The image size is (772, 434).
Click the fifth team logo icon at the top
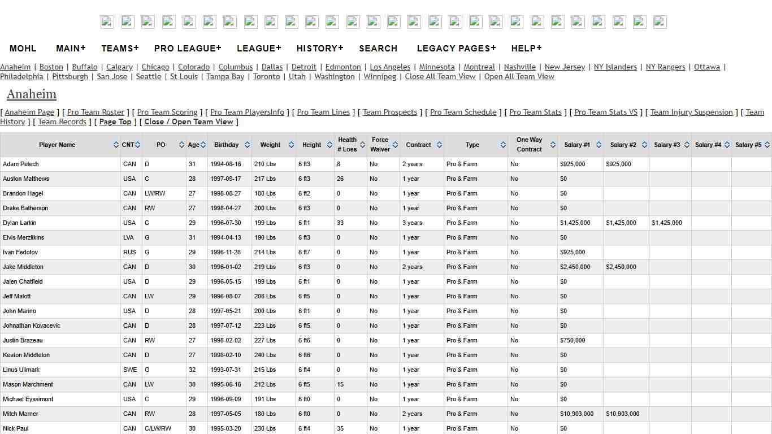[189, 21]
